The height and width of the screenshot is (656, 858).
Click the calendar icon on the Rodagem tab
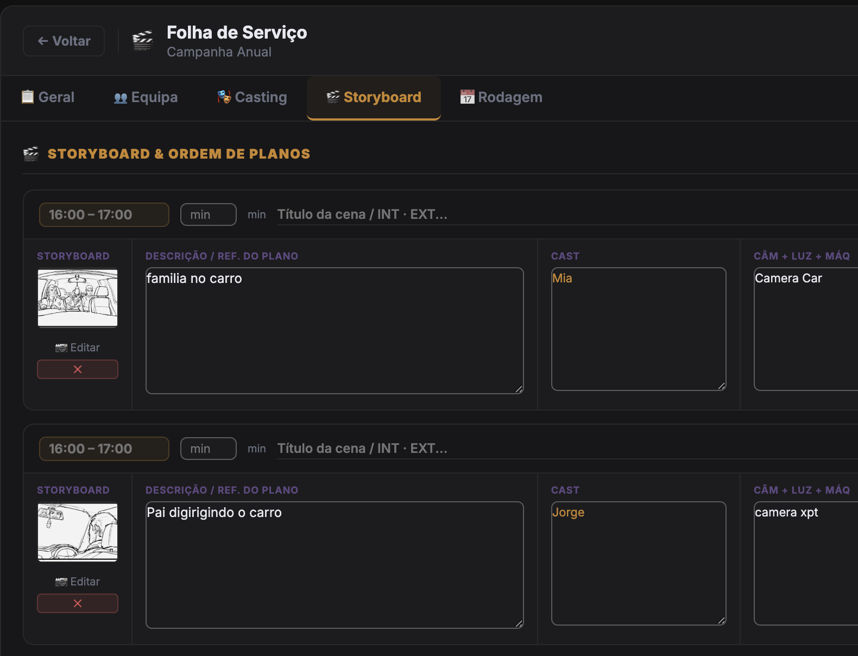click(x=468, y=97)
